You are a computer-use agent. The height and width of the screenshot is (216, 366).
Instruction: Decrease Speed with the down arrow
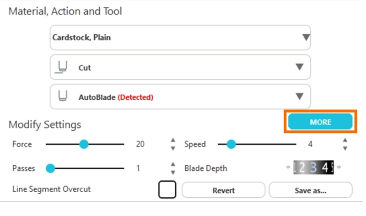[x=345, y=148]
